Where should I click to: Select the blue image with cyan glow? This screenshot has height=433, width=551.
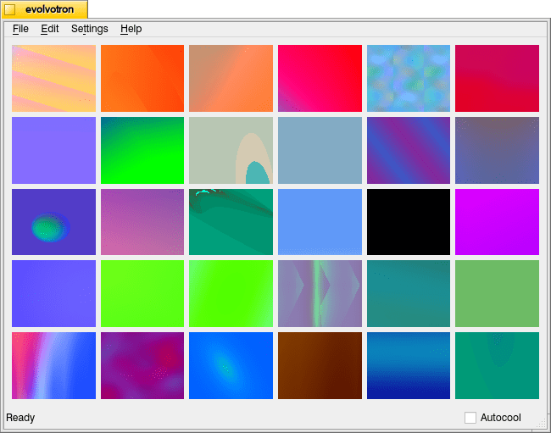(x=231, y=365)
